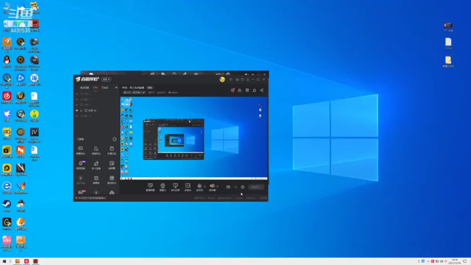Open the GTA IV desktop shortcut
The height and width of the screenshot is (265, 471).
coord(34,135)
